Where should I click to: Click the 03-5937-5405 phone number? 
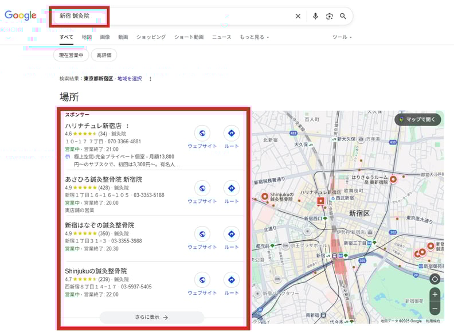tap(136, 287)
